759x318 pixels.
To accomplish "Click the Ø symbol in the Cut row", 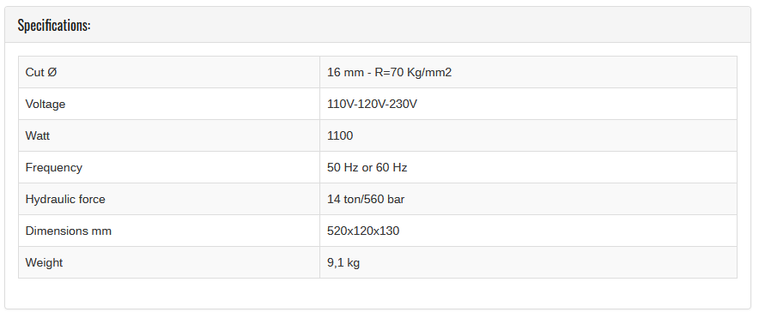I will coord(52,73).
